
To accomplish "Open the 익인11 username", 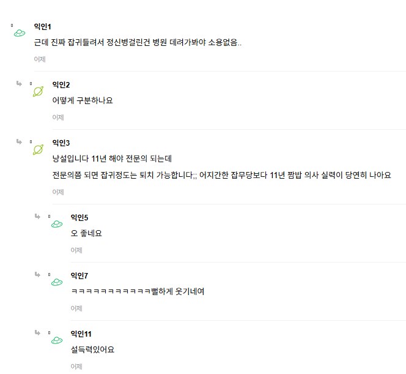I will pos(81,334).
